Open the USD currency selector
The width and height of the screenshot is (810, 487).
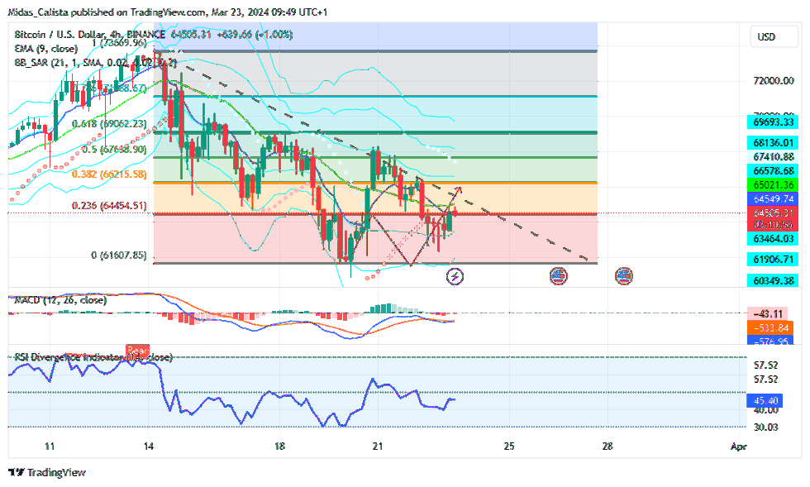pos(774,36)
